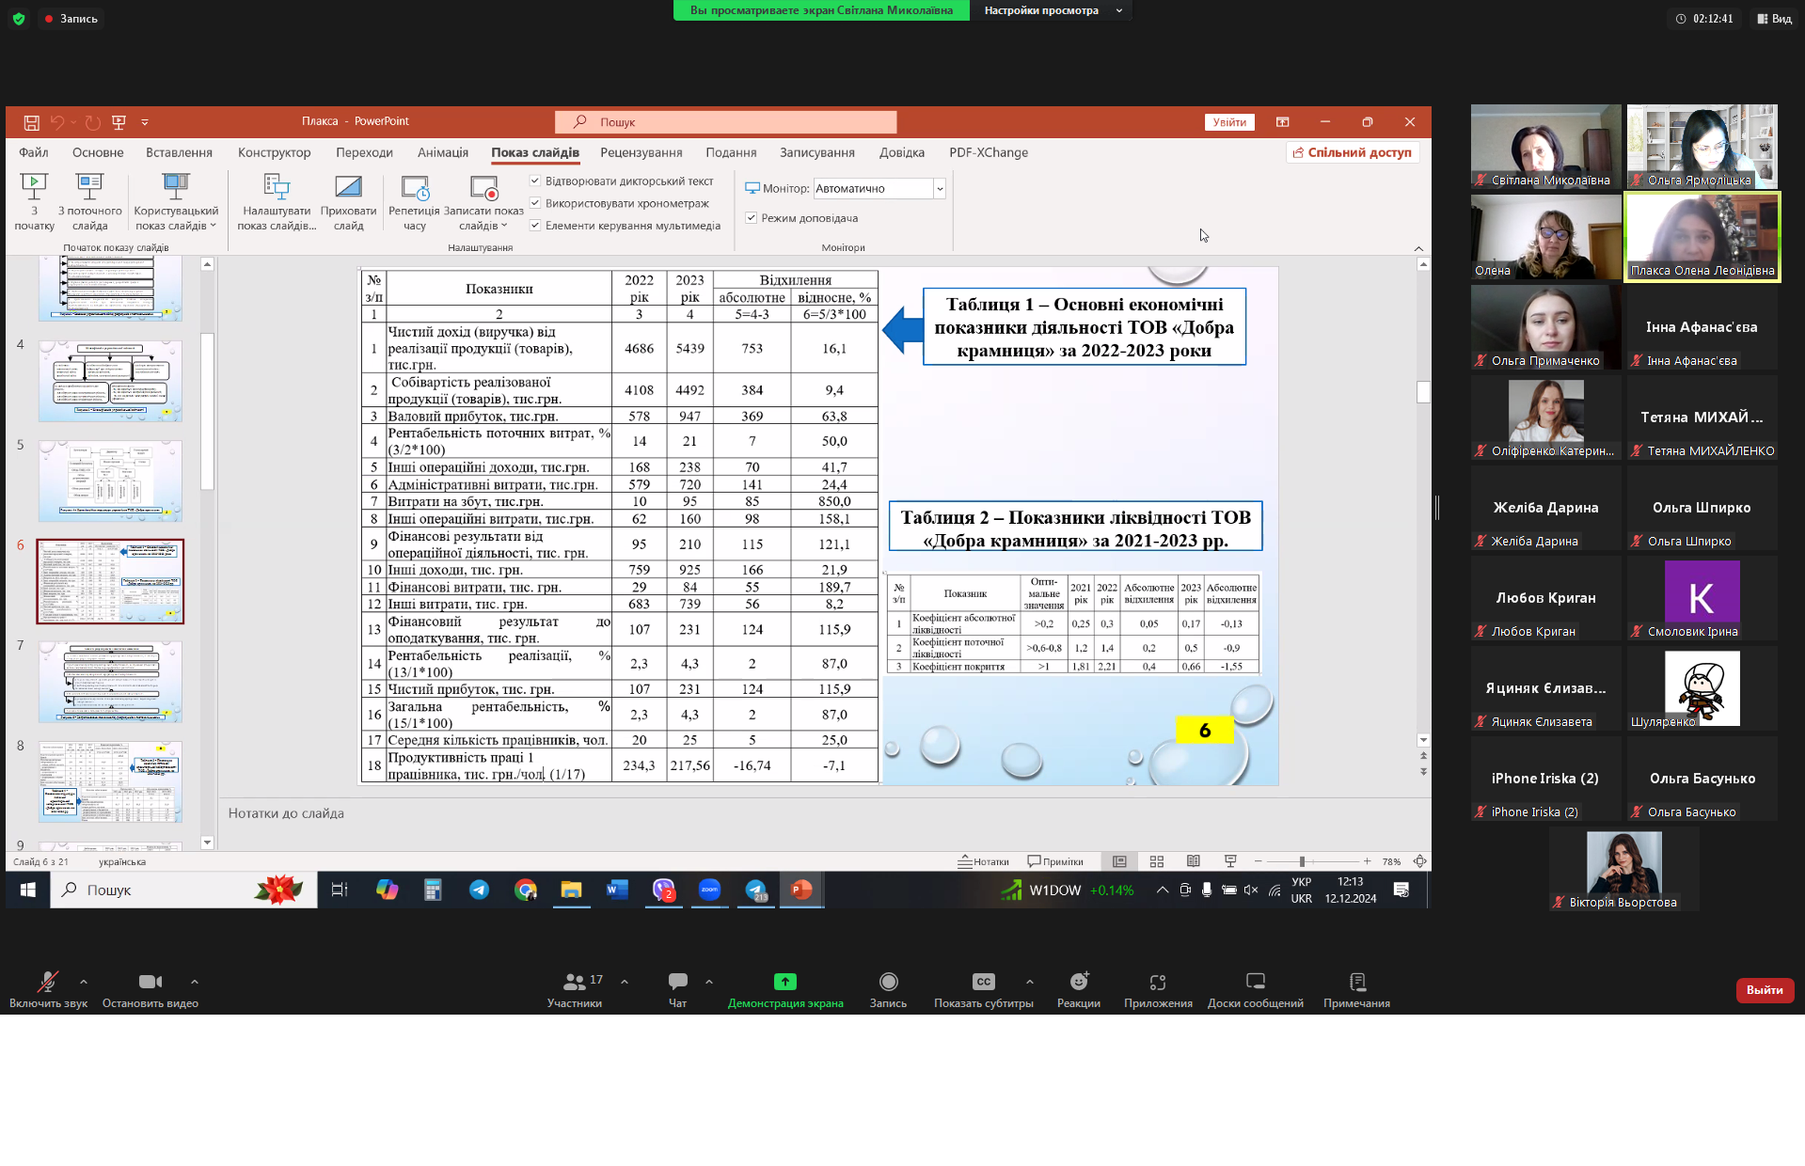Click the zoom in plus button
This screenshot has width=1805, height=1166.
coord(1367,861)
